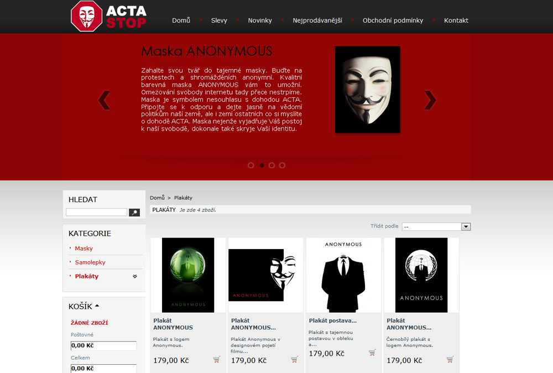Select the fourth slider pagination dot
Image resolution: width=553 pixels, height=373 pixels.
(x=282, y=165)
